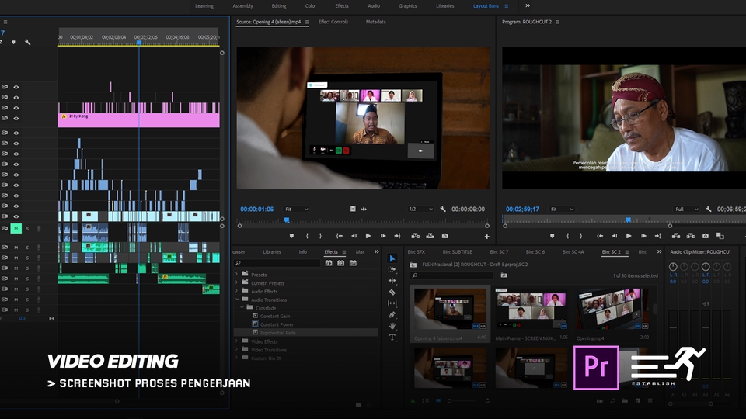Screen dimensions: 746x419
Task: Expand the Video Transitions folder
Action: pos(236,350)
